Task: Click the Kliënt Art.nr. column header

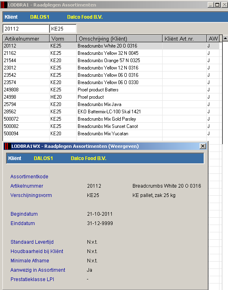Action: click(185, 39)
